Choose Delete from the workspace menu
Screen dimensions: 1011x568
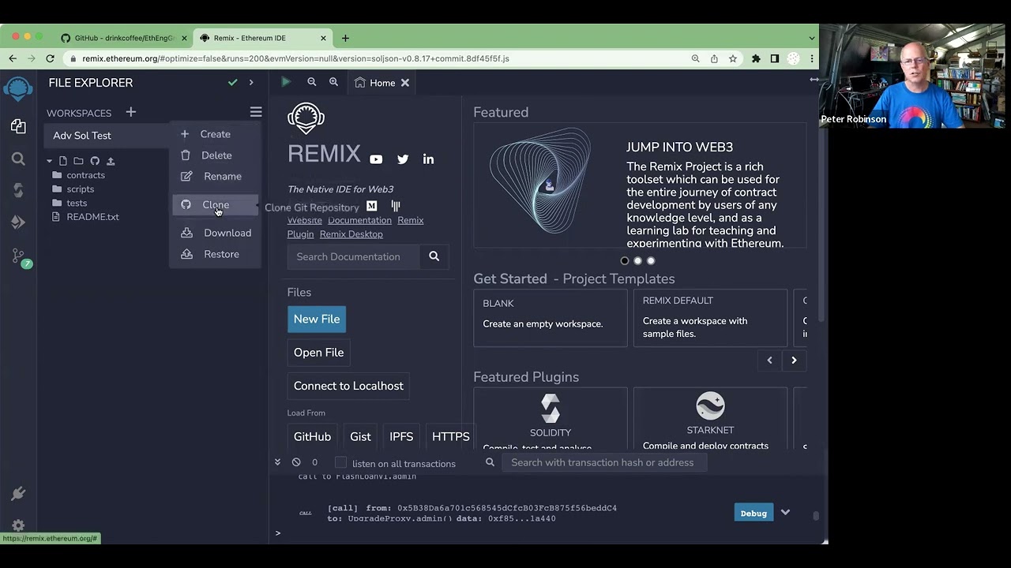click(216, 155)
